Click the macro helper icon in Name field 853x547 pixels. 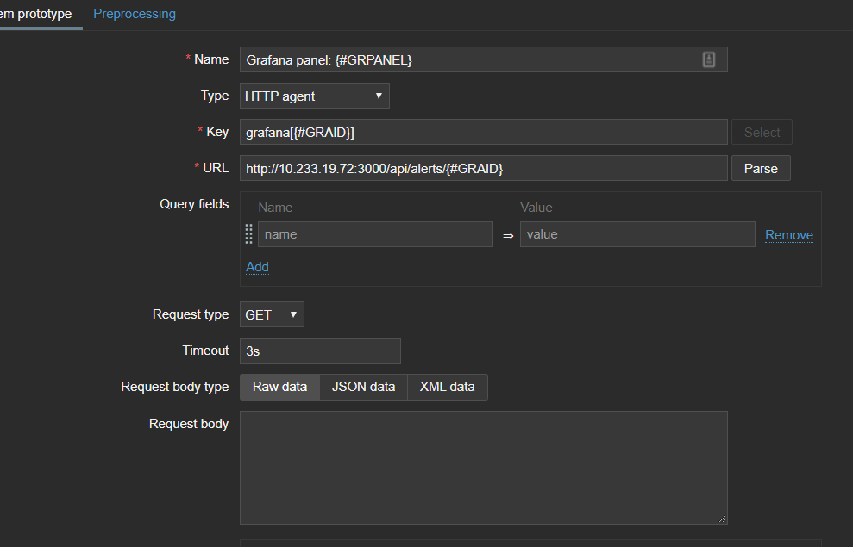pos(708,59)
